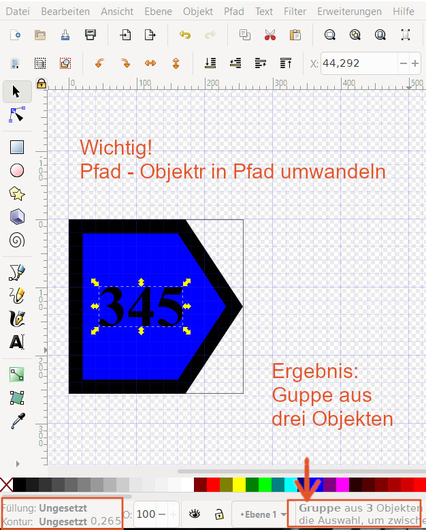
Task: Select the freehand pencil tool
Action: coord(17,296)
